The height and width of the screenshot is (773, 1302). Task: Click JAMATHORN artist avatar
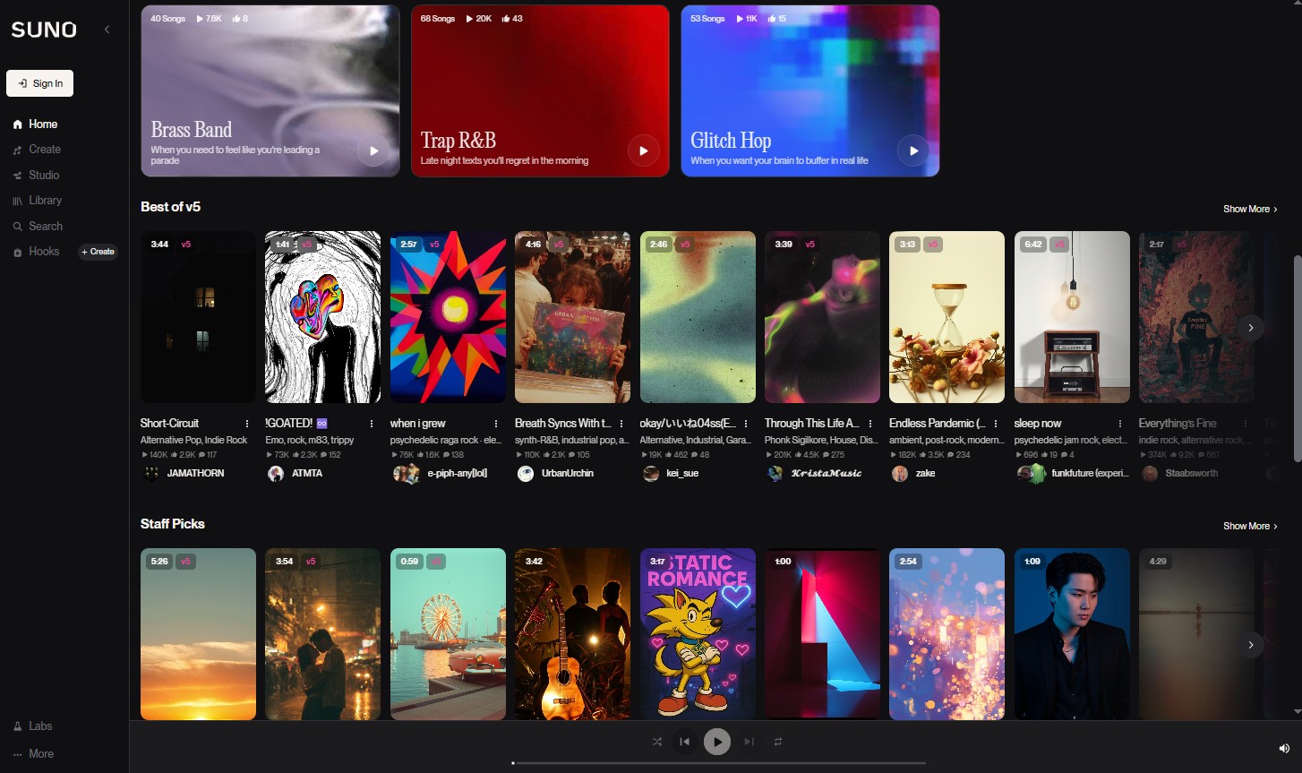150,474
